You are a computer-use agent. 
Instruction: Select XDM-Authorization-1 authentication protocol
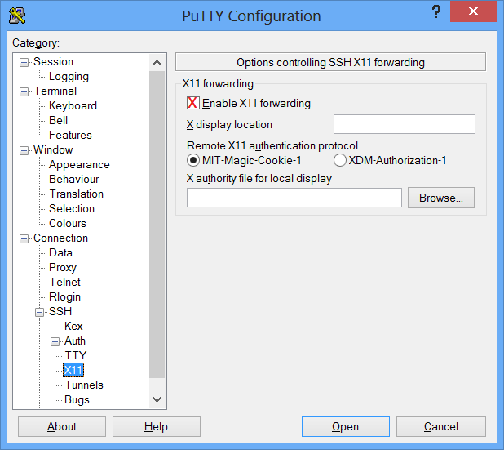(340, 160)
